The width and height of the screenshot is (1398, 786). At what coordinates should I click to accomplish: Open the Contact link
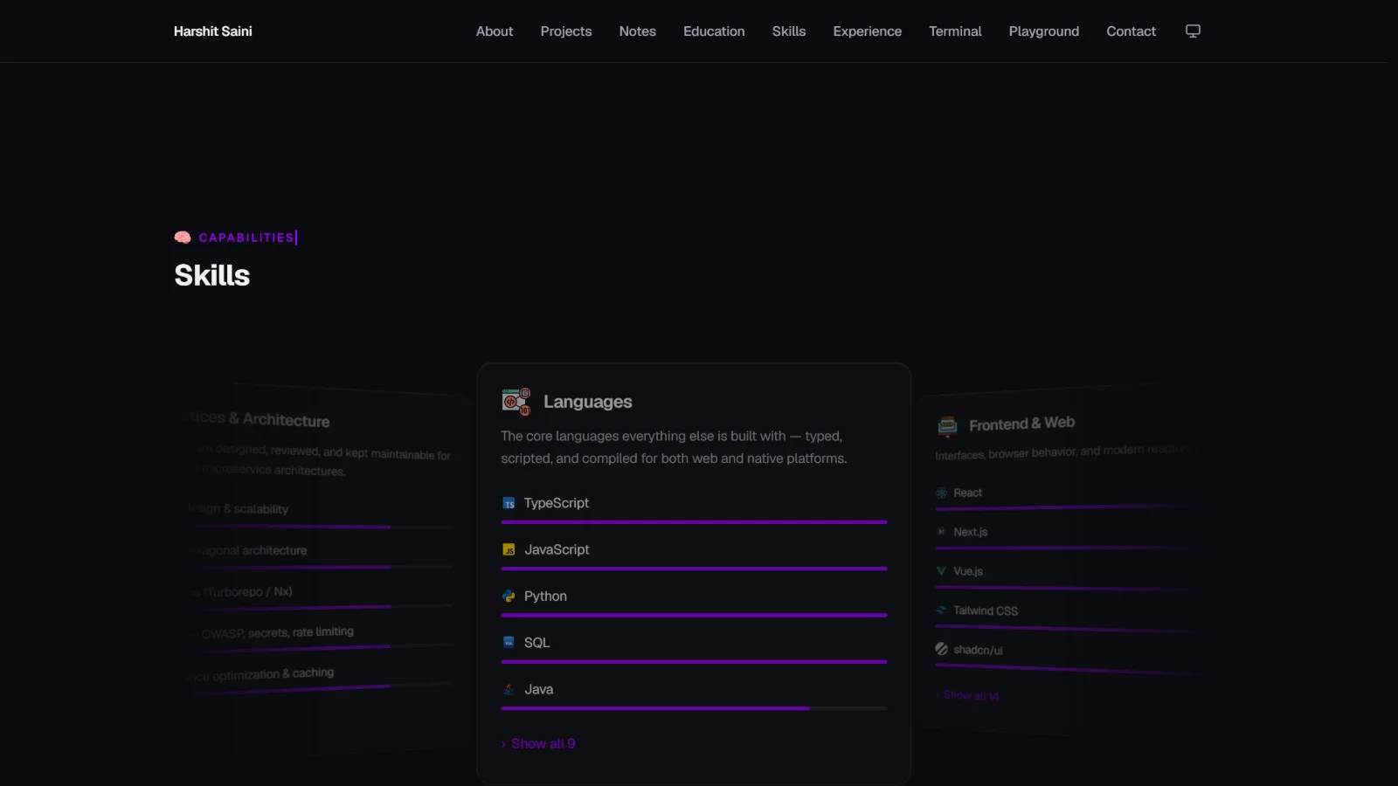pos(1131,31)
